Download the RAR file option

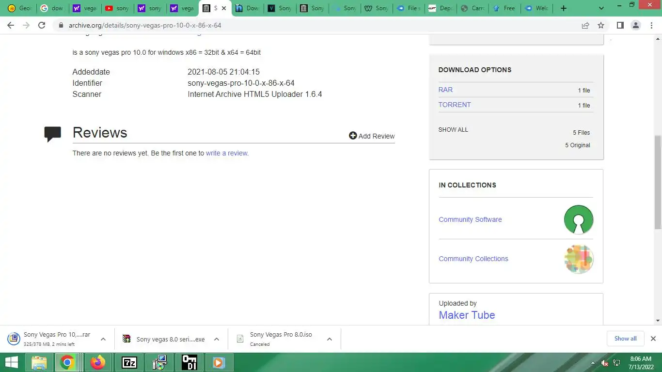[x=445, y=90]
